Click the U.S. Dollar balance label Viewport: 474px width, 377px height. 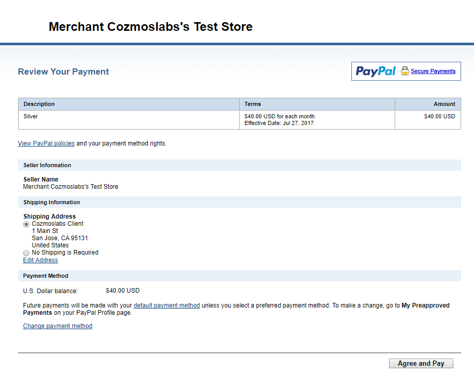pos(50,291)
